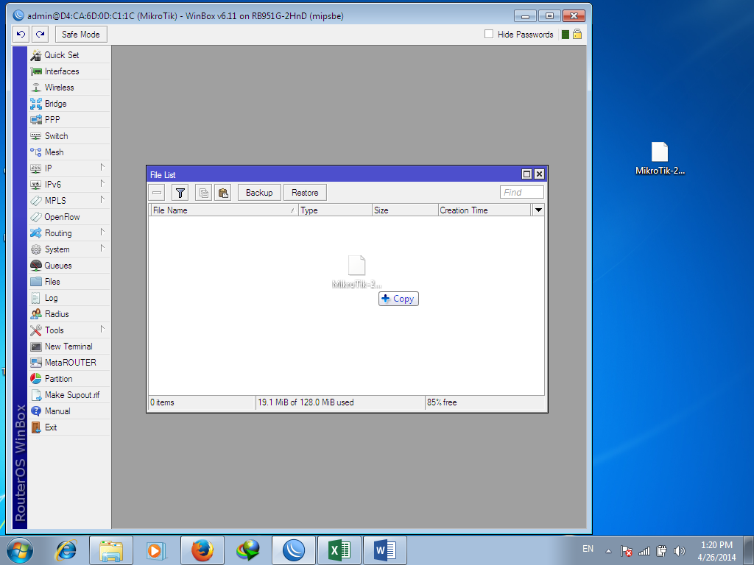The image size is (754, 565).
Task: Sort by Creation Time column header
Action: point(485,210)
